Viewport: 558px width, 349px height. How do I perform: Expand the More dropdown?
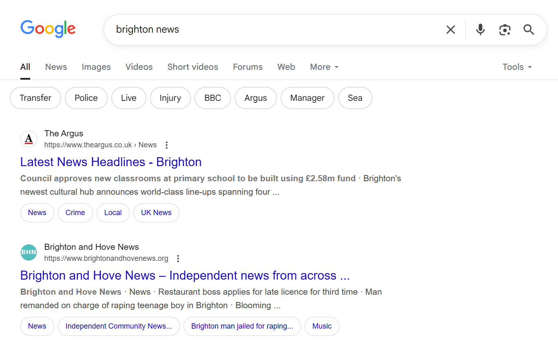(324, 67)
